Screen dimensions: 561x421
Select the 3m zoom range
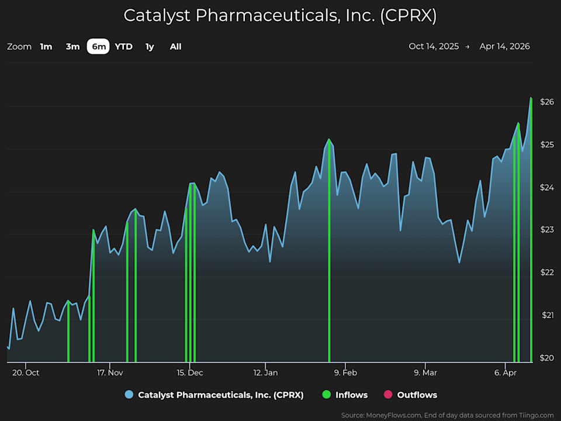click(72, 46)
